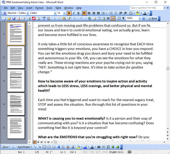Expand the Style dropdown Normal + Calibri

click(28, 13)
